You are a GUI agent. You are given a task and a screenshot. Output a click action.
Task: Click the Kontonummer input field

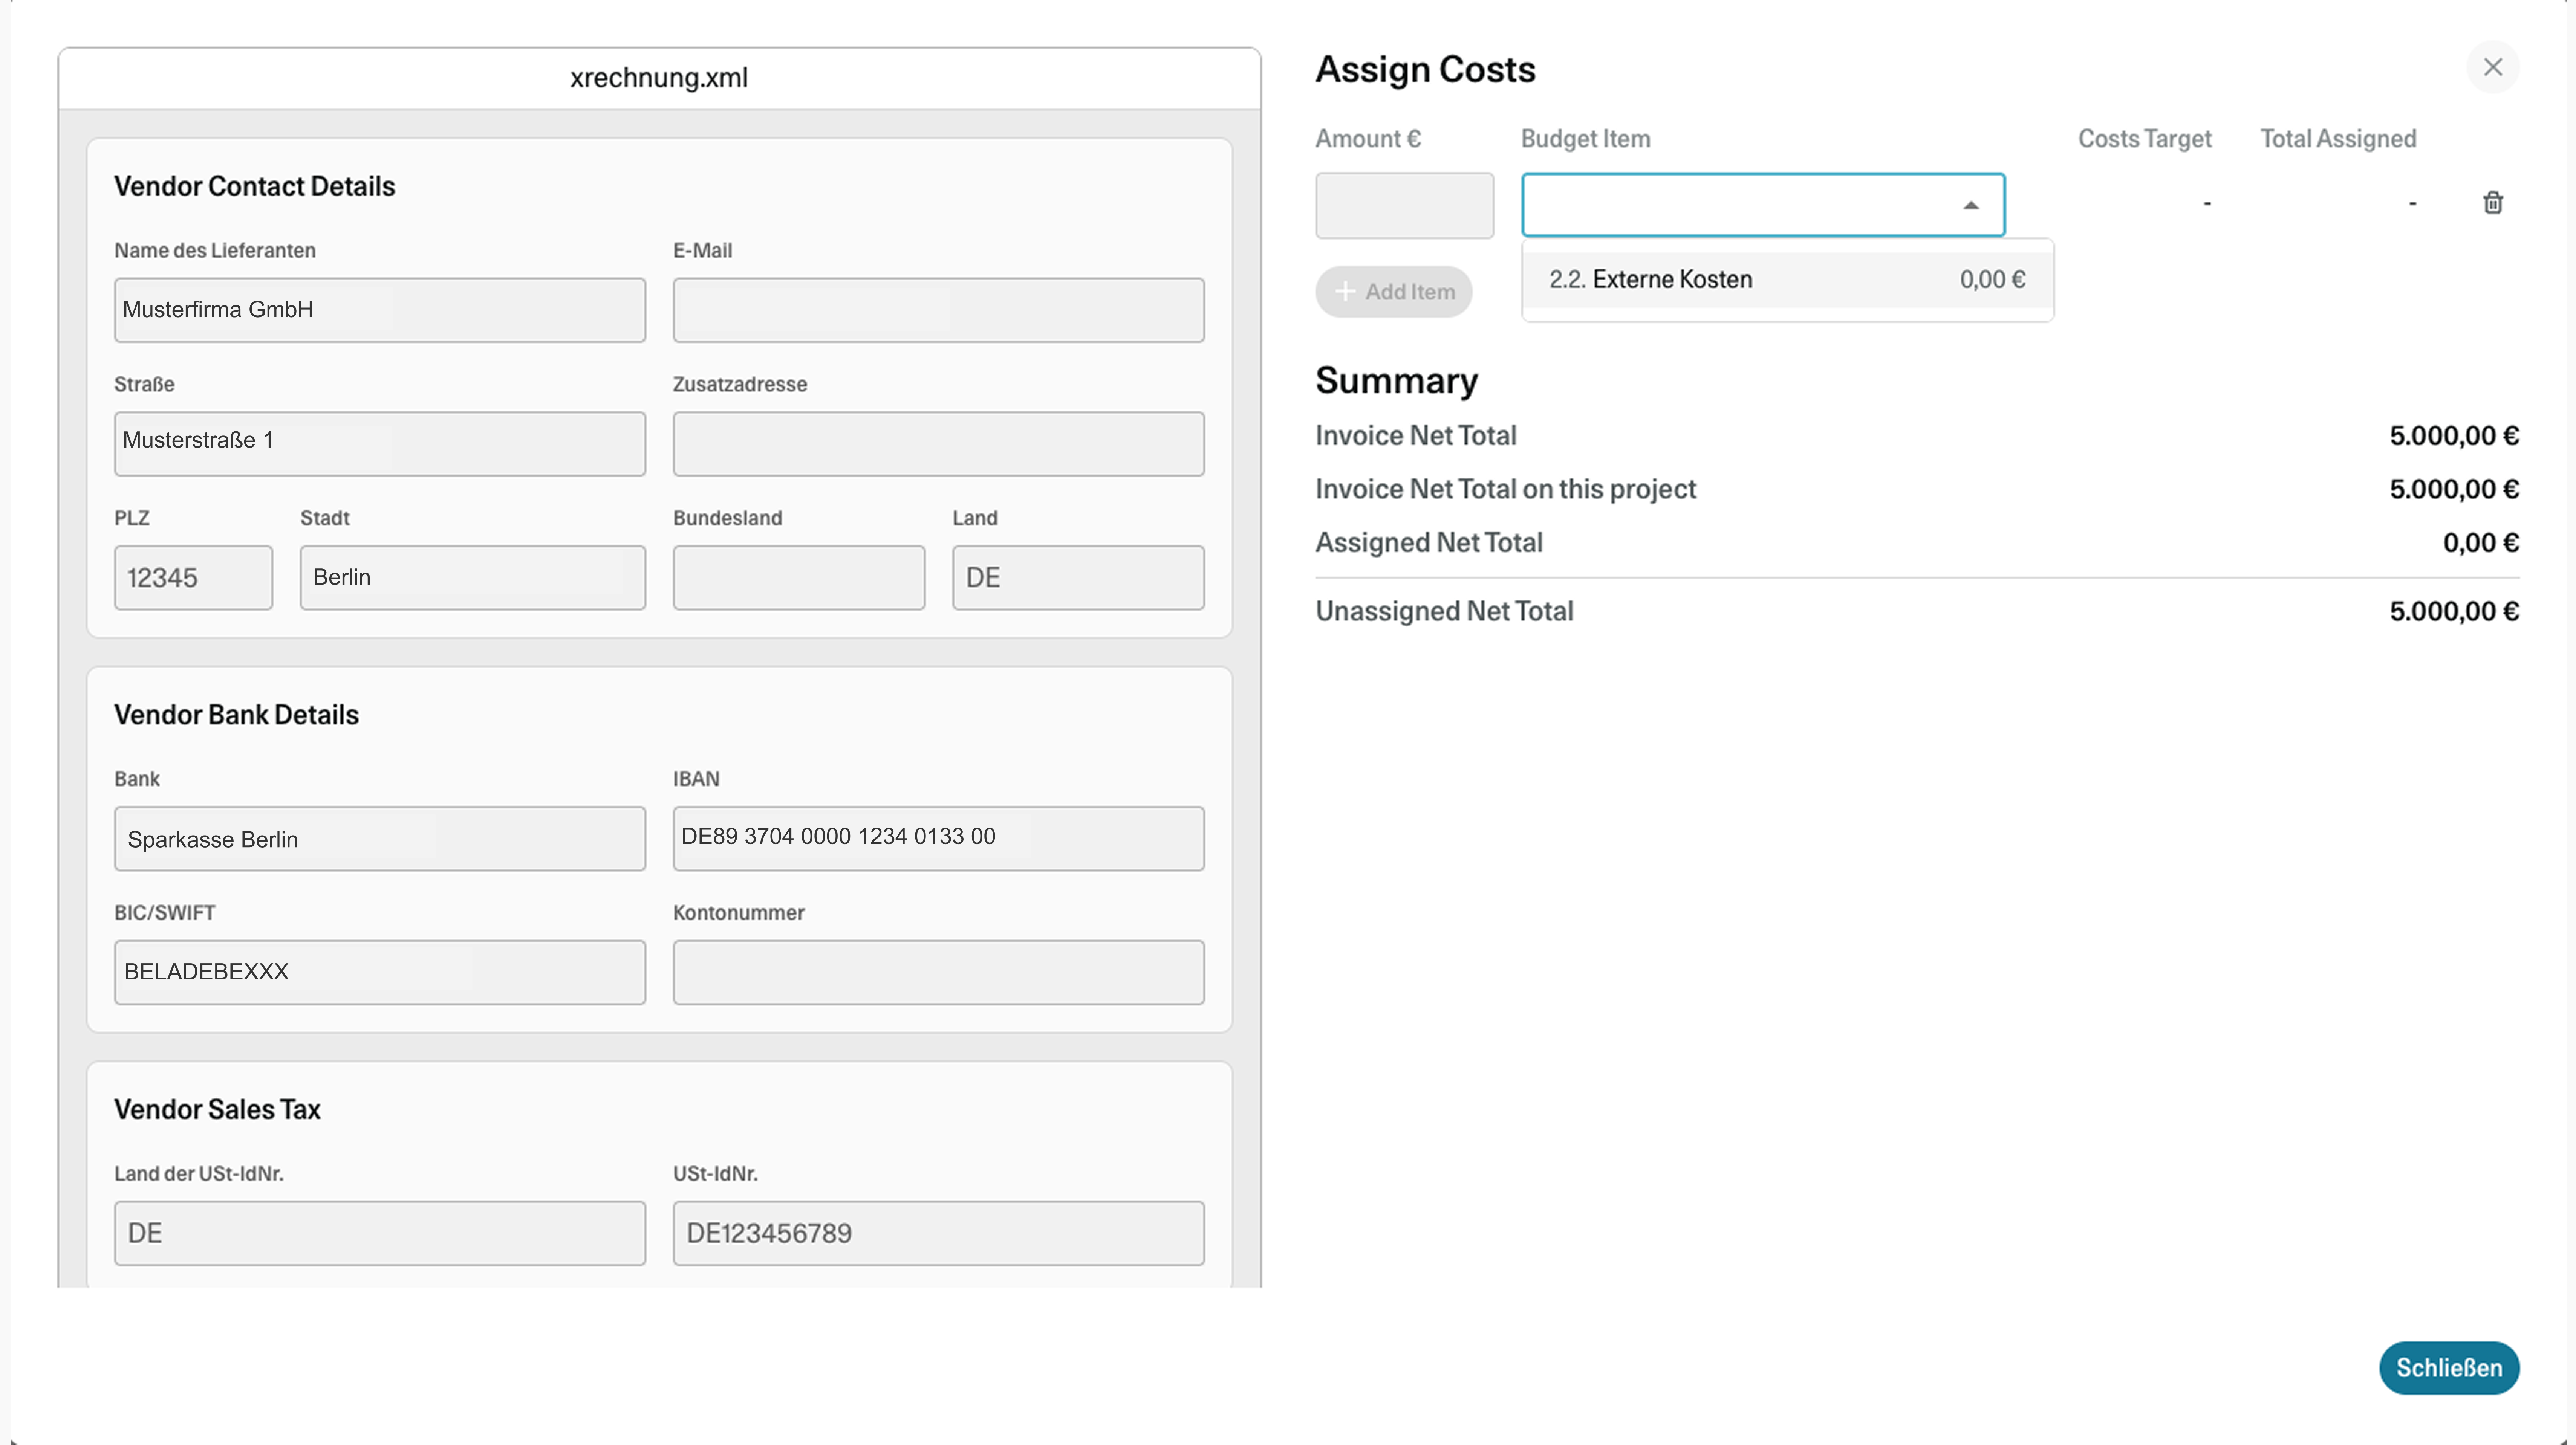click(x=938, y=972)
